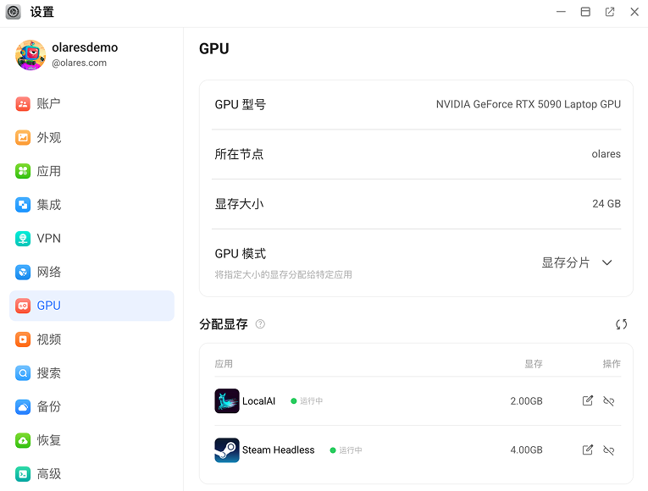Image resolution: width=648 pixels, height=491 pixels.
Task: Select 视频 in the sidebar
Action: tap(91, 339)
